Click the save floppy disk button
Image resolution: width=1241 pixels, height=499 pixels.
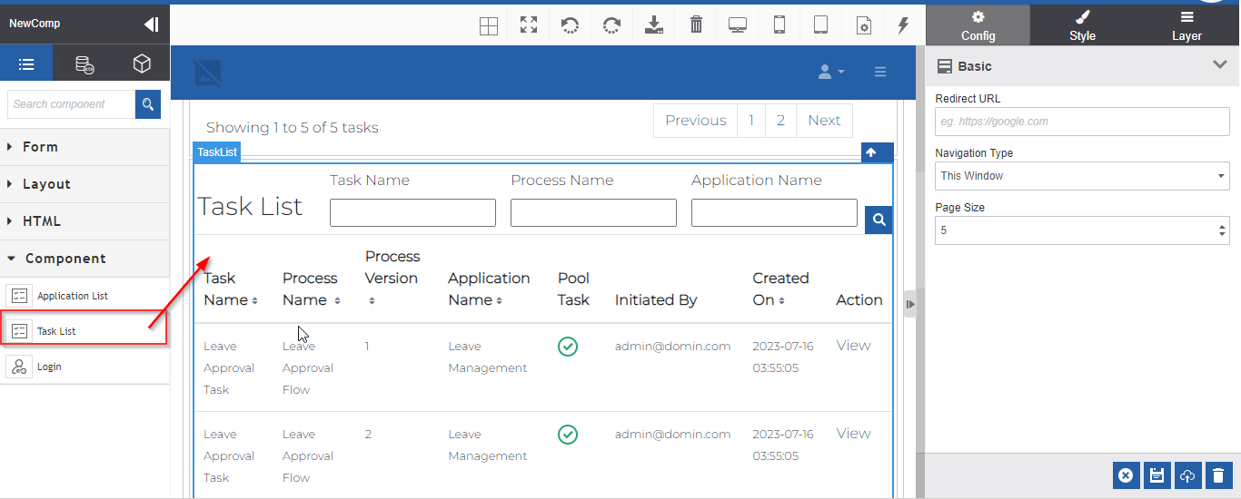pyautogui.click(x=1157, y=475)
